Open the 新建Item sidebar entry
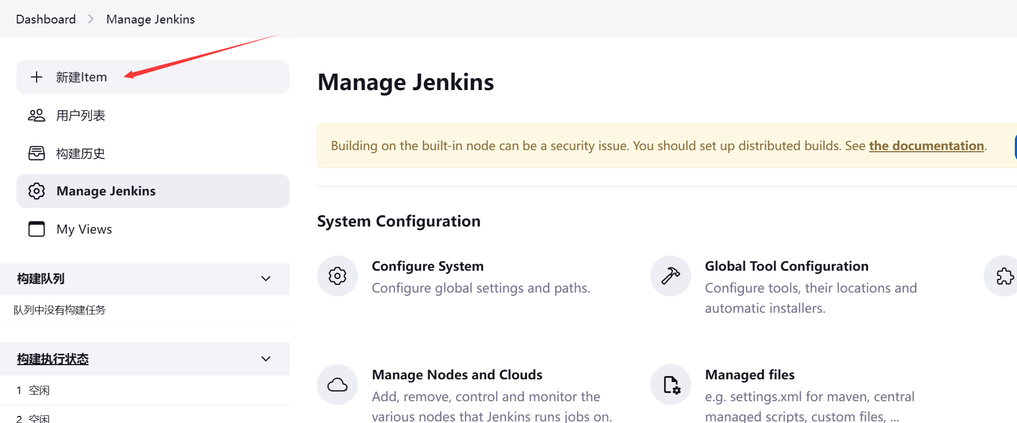Image resolution: width=1017 pixels, height=423 pixels. click(x=153, y=77)
